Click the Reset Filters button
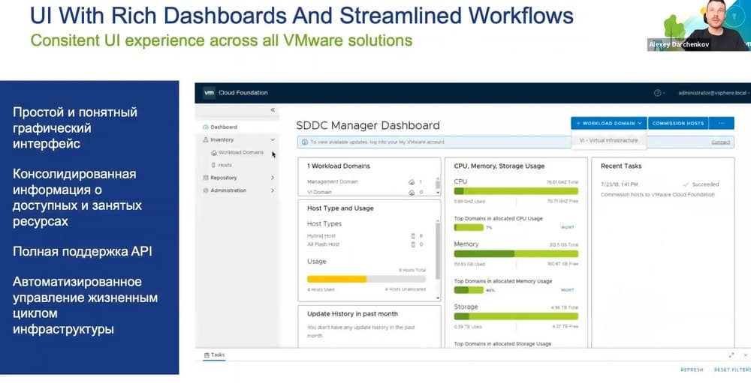The height and width of the screenshot is (383, 751). click(x=732, y=370)
